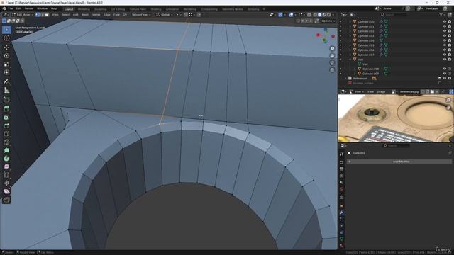
Task: Open the Render menu
Action: (29, 8)
